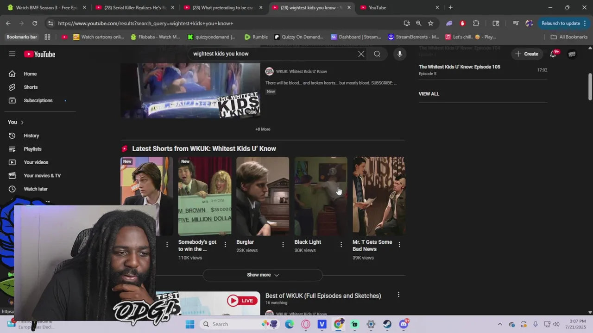This screenshot has height=333, width=593.
Task: Open options for Somebody's got to win short
Action: coord(225,244)
